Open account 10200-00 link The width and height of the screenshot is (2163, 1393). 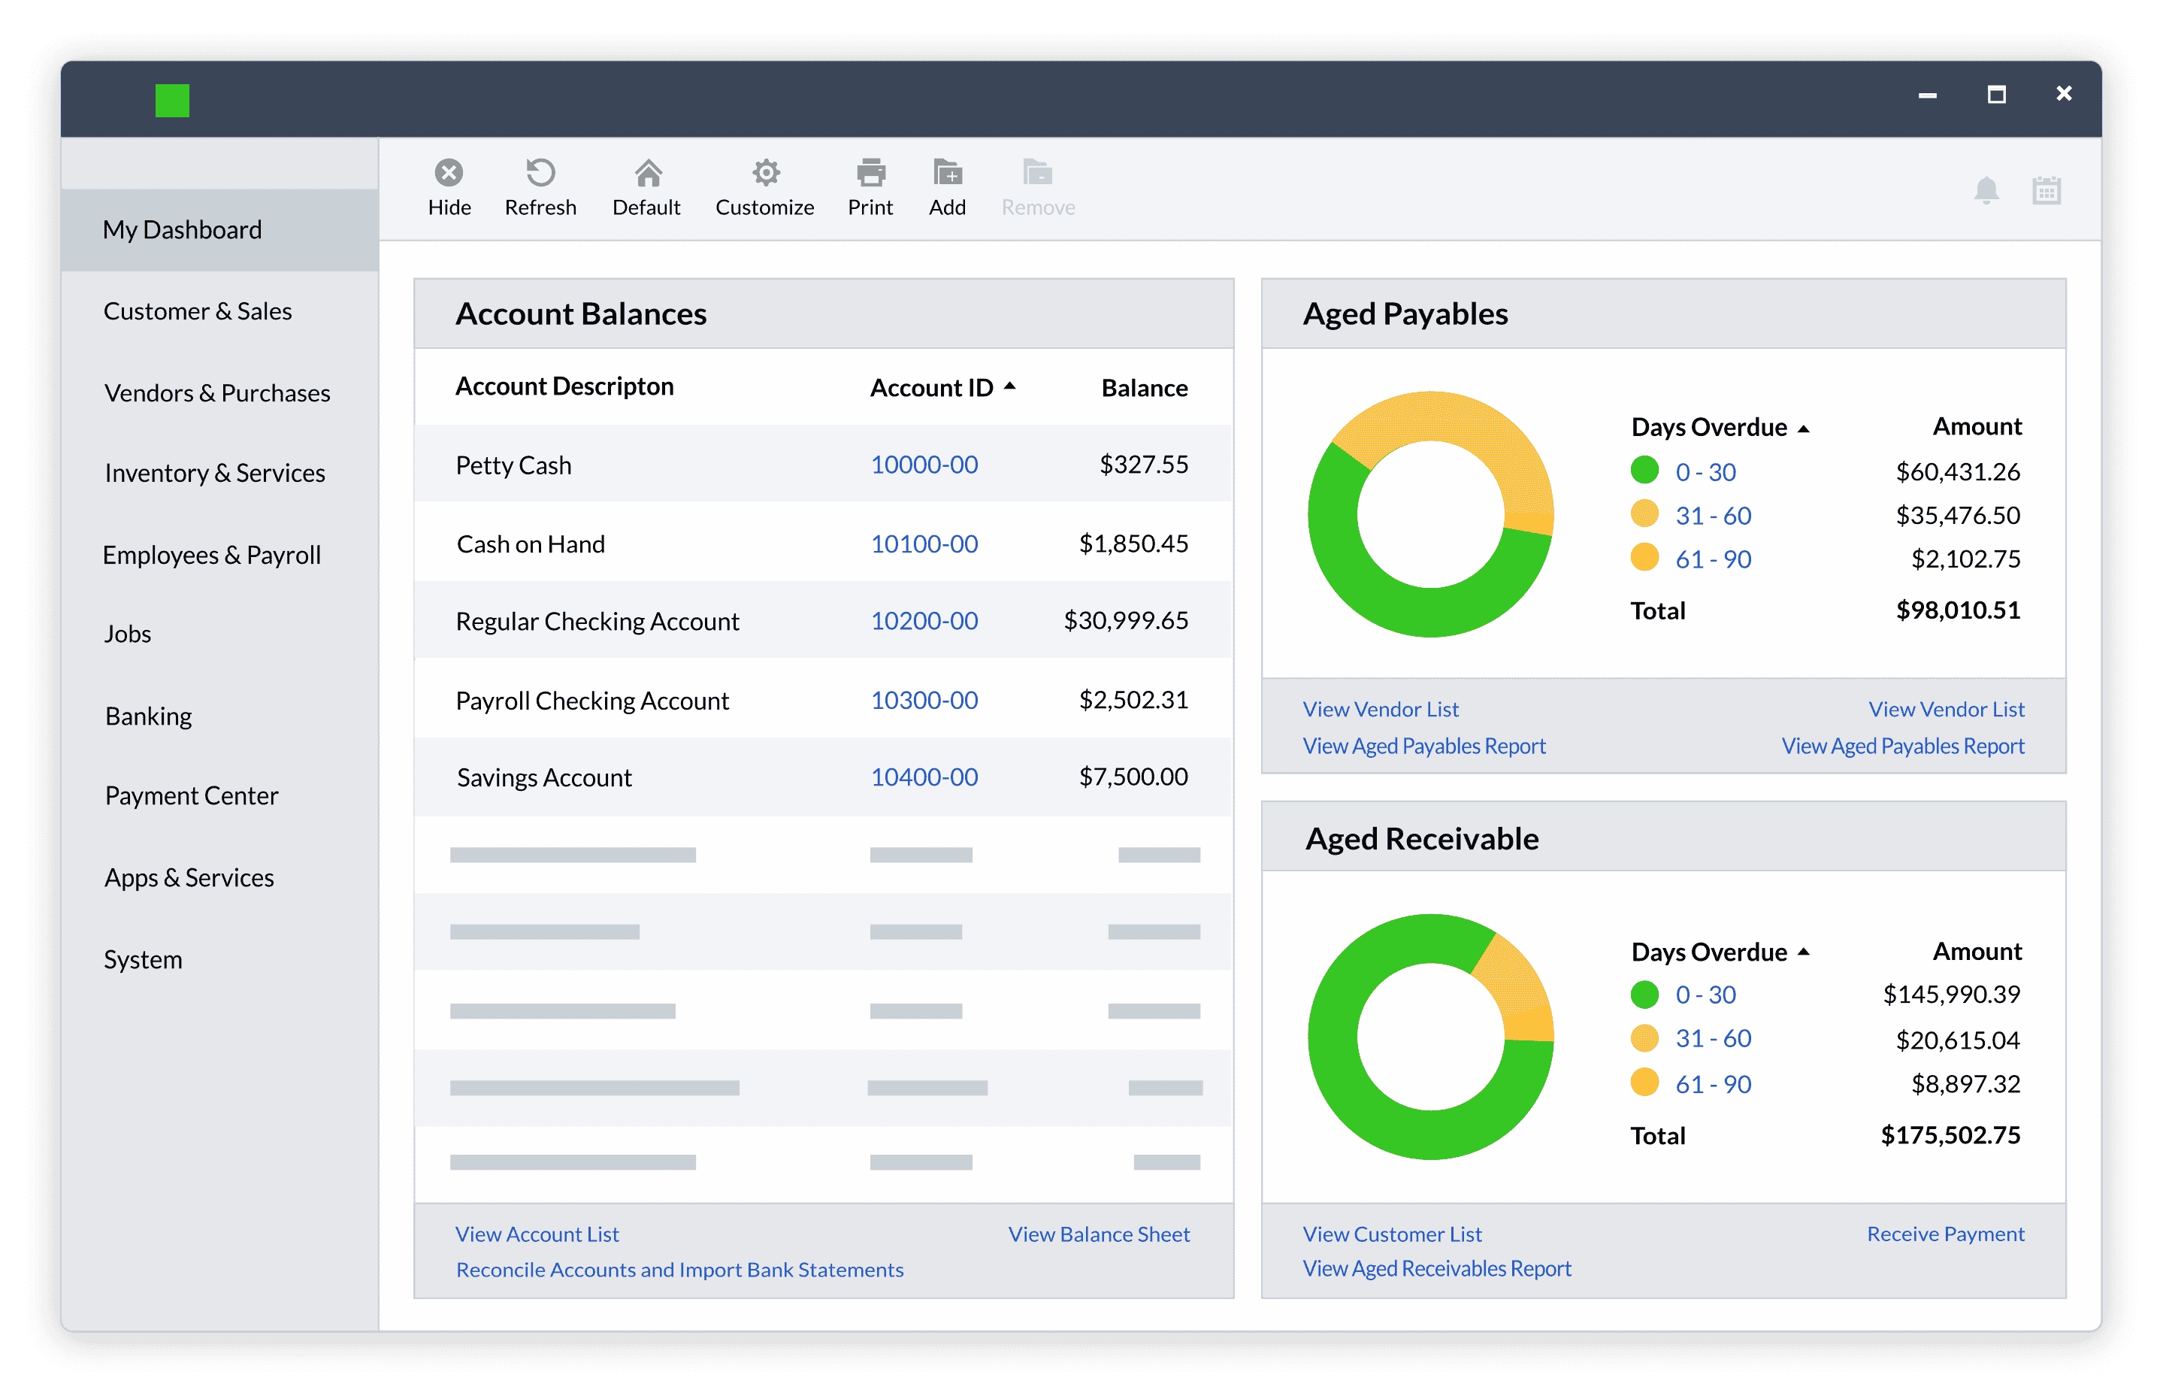tap(924, 620)
